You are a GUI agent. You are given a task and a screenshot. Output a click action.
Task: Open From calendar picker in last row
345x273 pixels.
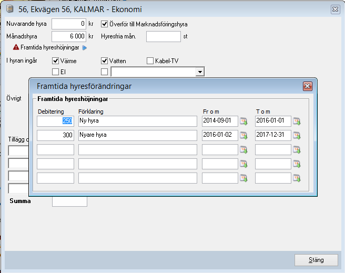click(243, 178)
